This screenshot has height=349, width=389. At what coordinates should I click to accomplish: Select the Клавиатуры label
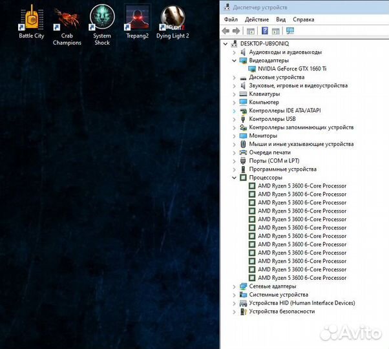(264, 94)
